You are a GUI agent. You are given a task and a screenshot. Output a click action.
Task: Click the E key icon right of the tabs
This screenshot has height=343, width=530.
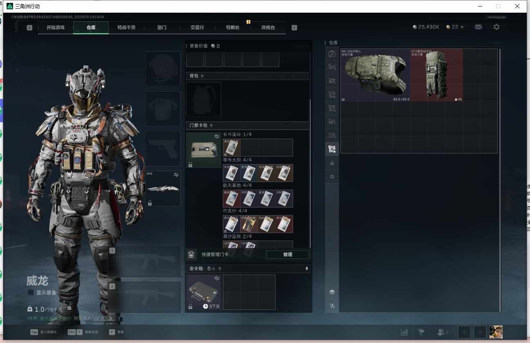[x=294, y=28]
